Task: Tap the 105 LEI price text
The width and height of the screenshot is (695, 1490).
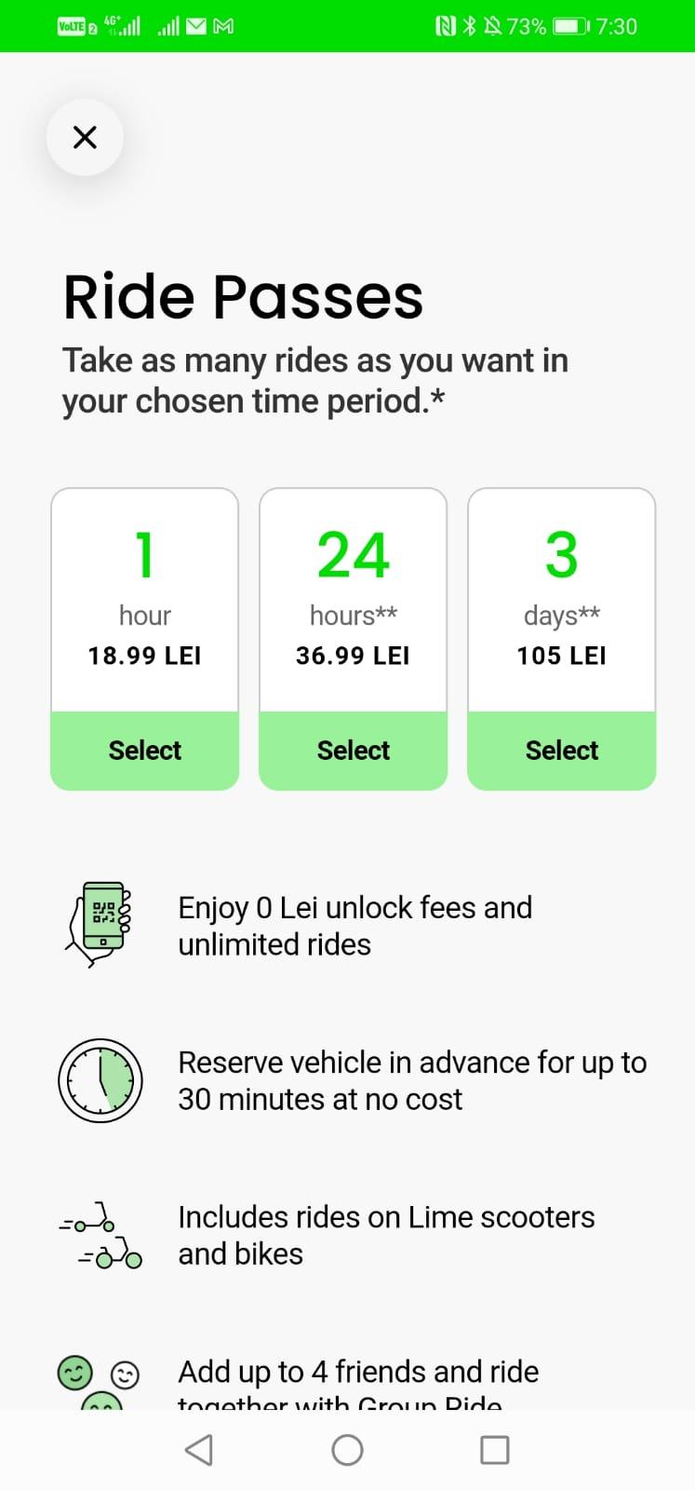Action: point(562,656)
